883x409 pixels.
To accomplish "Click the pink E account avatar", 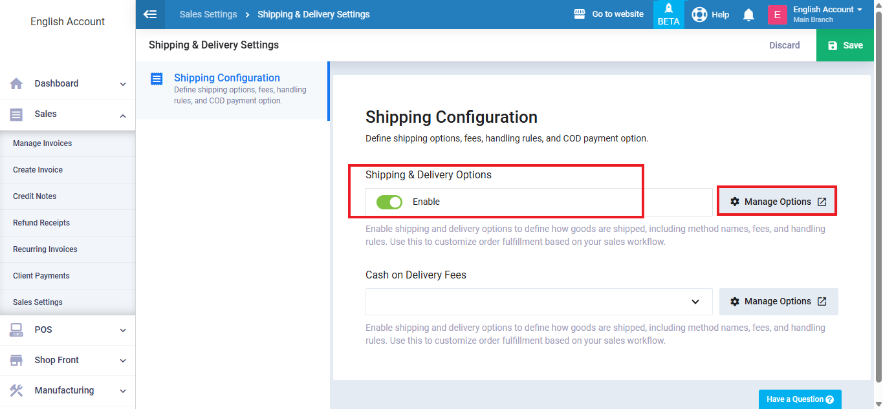I will 777,14.
